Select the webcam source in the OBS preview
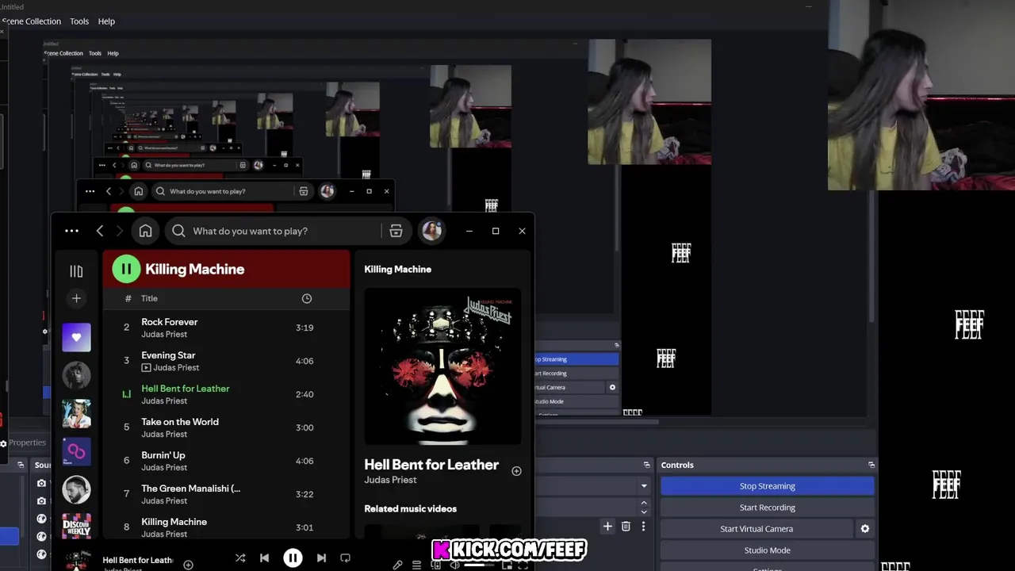This screenshot has width=1015, height=571. click(x=921, y=95)
